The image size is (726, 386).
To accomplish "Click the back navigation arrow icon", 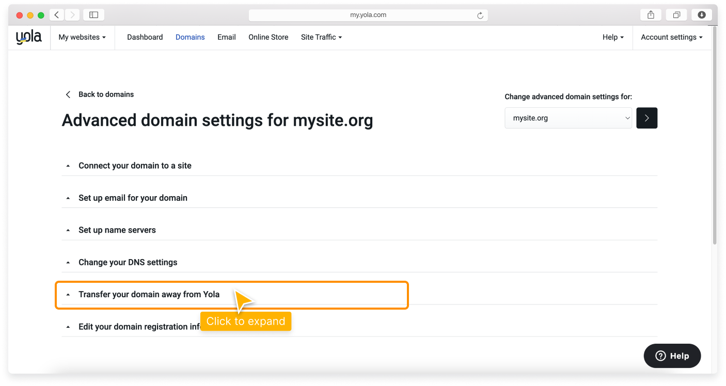I will tap(56, 14).
